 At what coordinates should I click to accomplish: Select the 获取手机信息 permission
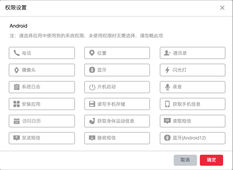192,104
